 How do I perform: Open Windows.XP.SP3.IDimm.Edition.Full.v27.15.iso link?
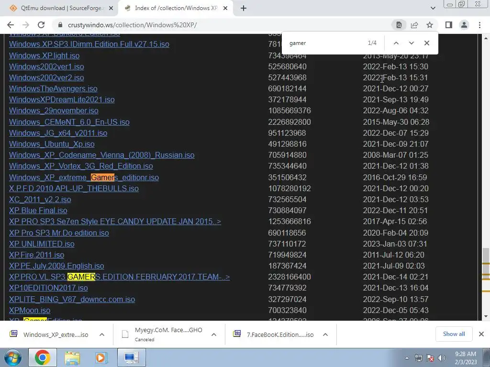(x=89, y=44)
